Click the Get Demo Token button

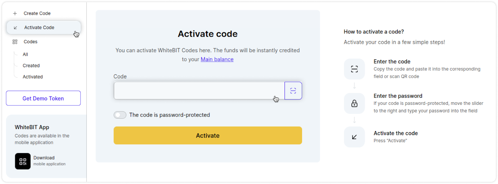[43, 98]
